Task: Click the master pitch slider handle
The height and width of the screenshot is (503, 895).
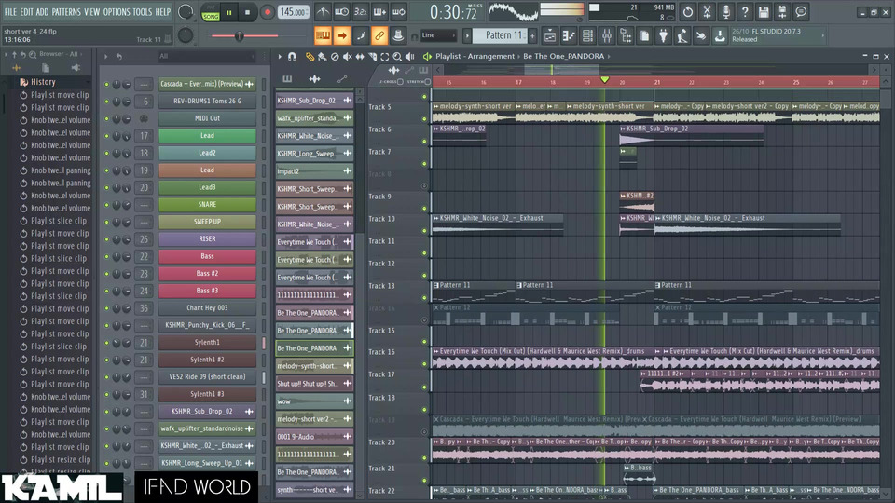Action: (x=240, y=36)
